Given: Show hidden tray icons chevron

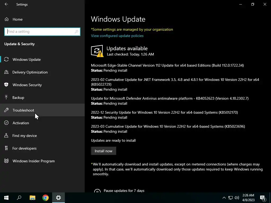Looking at the screenshot, I should click(224, 198).
